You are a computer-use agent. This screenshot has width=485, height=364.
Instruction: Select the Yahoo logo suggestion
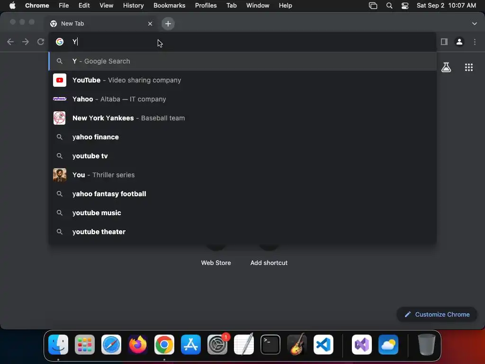click(60, 99)
